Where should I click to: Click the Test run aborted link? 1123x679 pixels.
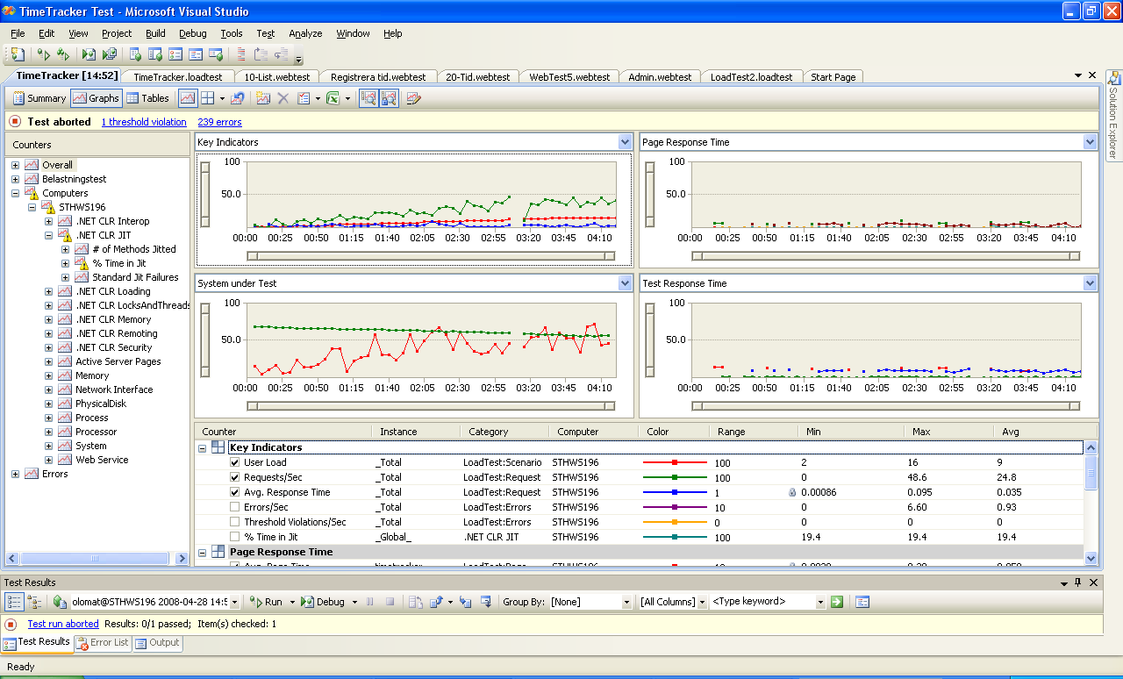pyautogui.click(x=63, y=624)
